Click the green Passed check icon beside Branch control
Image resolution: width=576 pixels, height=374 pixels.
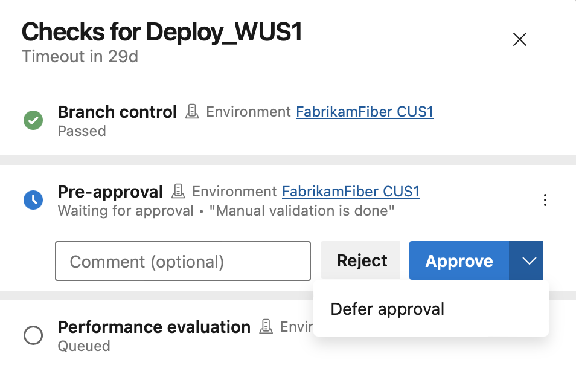tap(33, 120)
